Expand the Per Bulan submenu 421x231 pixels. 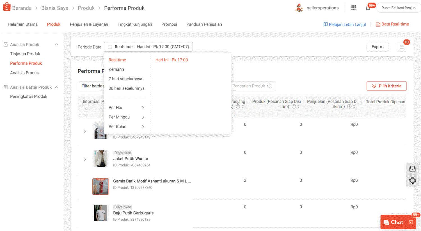(143, 127)
